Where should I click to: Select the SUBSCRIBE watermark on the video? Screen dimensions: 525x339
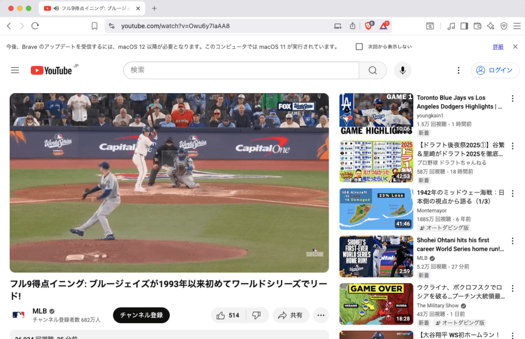(x=315, y=253)
